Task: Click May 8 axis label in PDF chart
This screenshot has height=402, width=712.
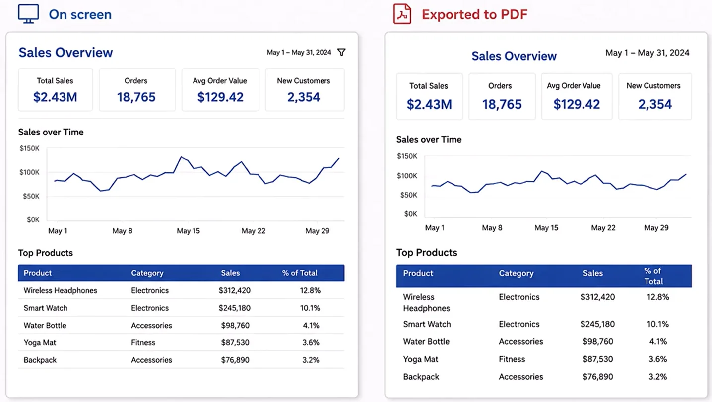Action: point(492,228)
